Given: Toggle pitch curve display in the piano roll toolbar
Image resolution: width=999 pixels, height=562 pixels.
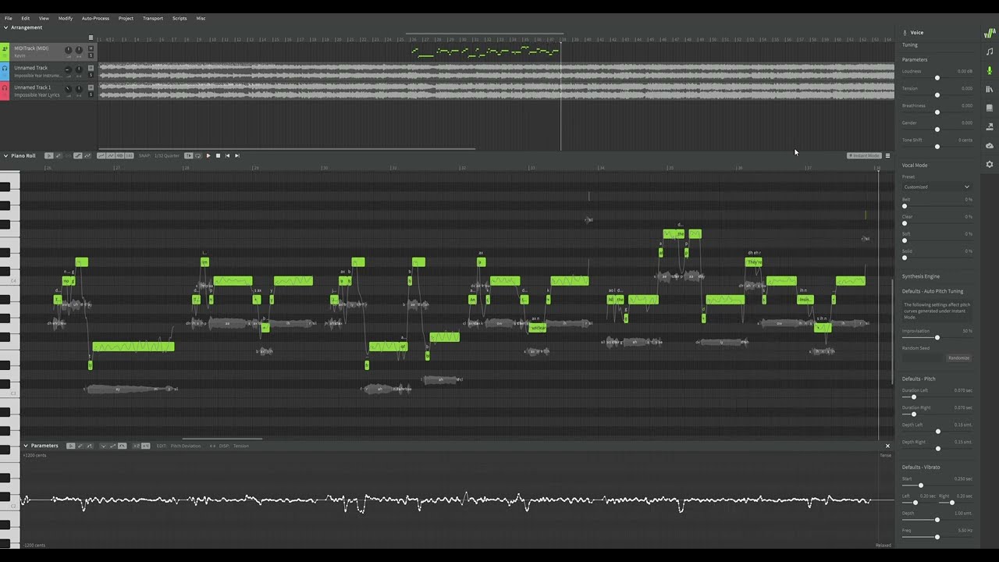Looking at the screenshot, I should (x=101, y=155).
